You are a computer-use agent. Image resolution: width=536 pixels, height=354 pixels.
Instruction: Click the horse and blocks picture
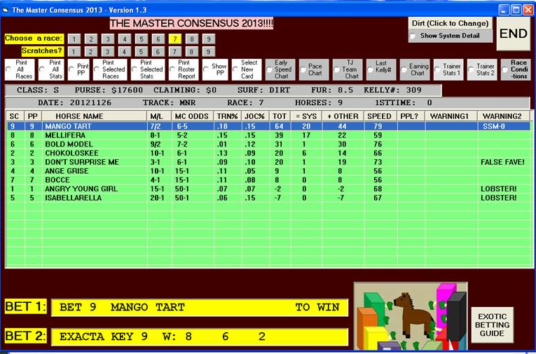pos(409,315)
